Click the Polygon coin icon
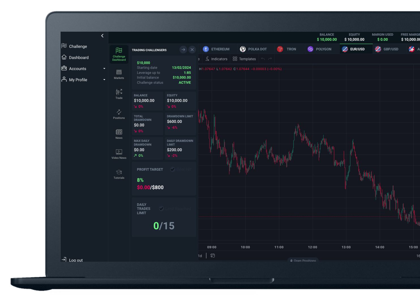The image size is (420, 295). 310,49
